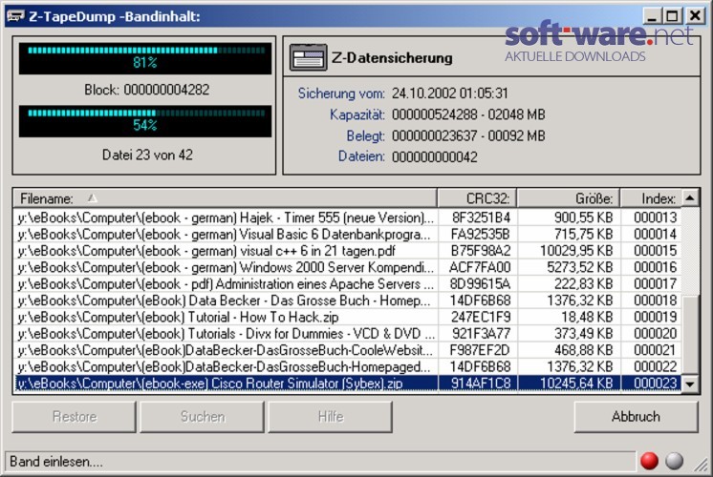Viewport: 713px width, 477px height.
Task: Click CRC32 value FA92535B
Action: tap(480, 234)
